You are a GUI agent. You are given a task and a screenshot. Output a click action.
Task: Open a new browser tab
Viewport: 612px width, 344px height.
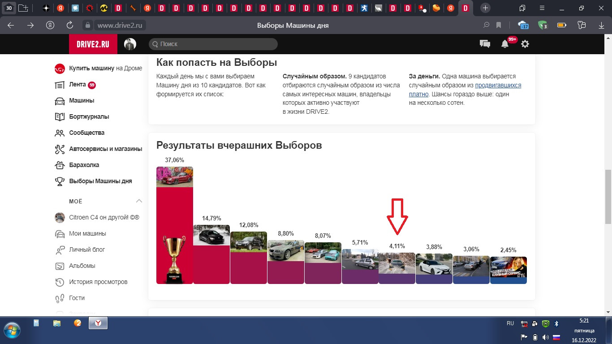(x=484, y=8)
